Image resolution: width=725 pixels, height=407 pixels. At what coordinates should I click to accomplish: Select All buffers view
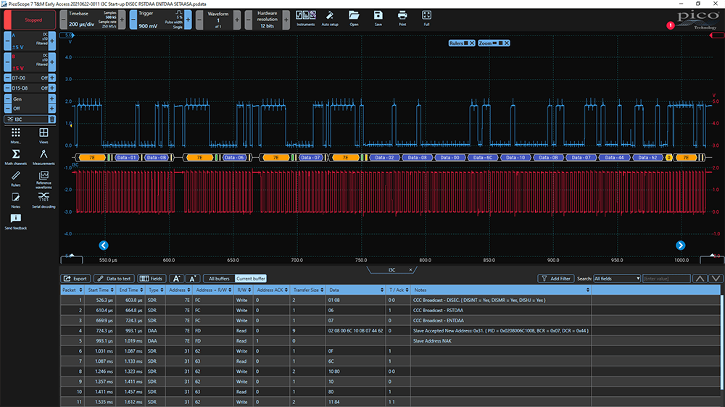tap(219, 279)
